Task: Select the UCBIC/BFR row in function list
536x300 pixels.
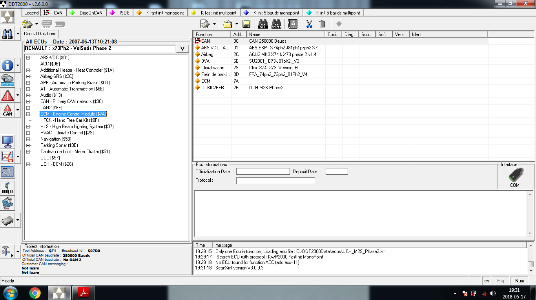Action: point(341,88)
